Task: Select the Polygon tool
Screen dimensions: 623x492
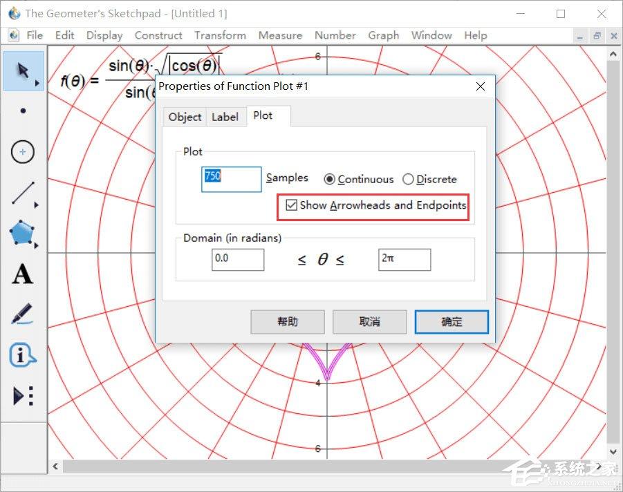Action: (x=23, y=234)
